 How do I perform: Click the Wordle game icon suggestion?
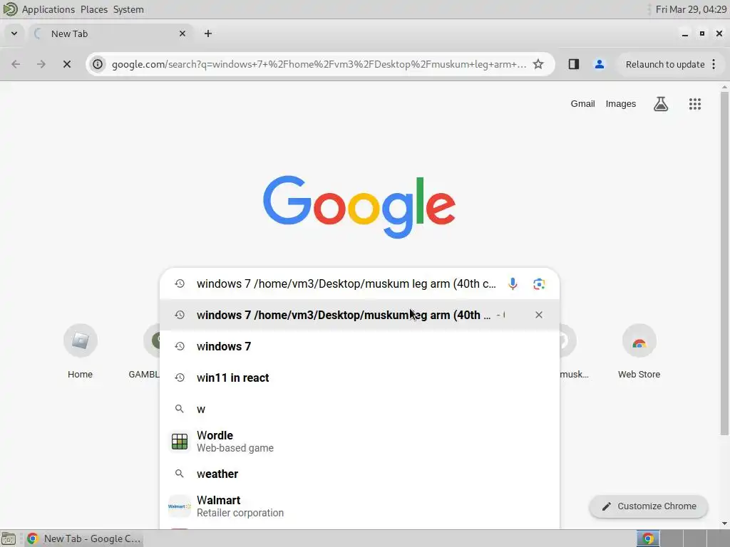[x=179, y=442]
